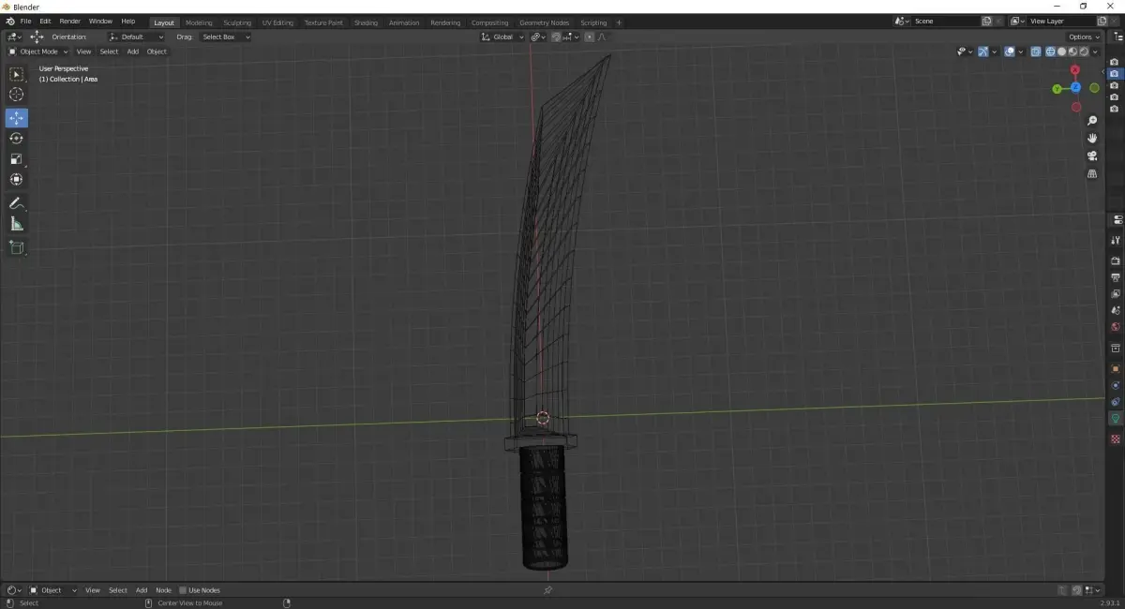Switch perspective/orthographic grid icon
The height and width of the screenshot is (609, 1125).
click(1092, 173)
